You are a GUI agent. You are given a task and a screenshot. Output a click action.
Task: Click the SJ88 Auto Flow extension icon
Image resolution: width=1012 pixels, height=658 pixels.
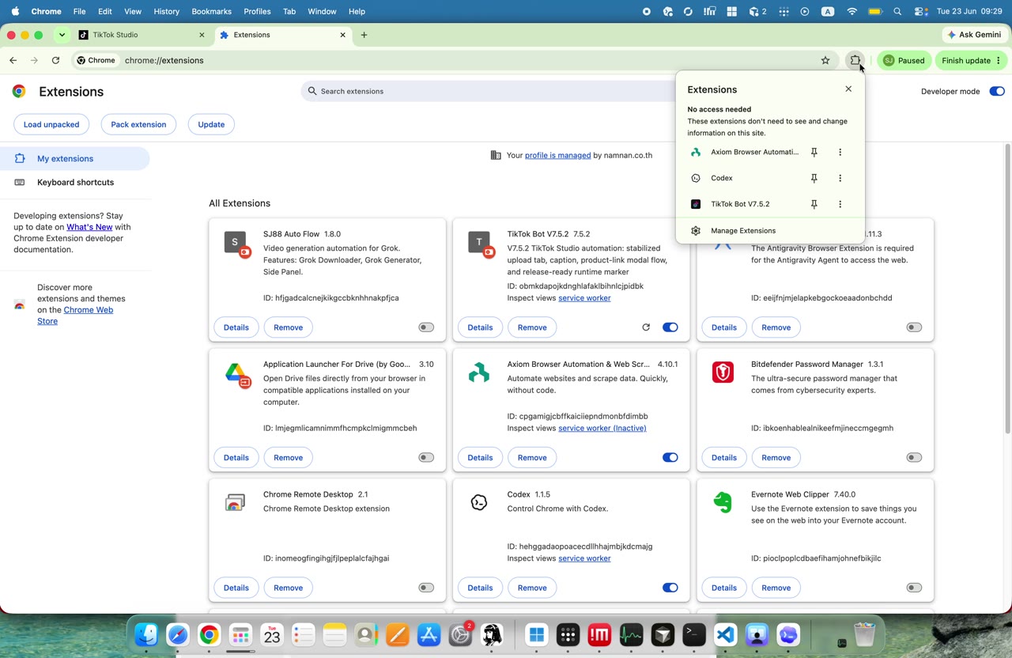point(236,244)
